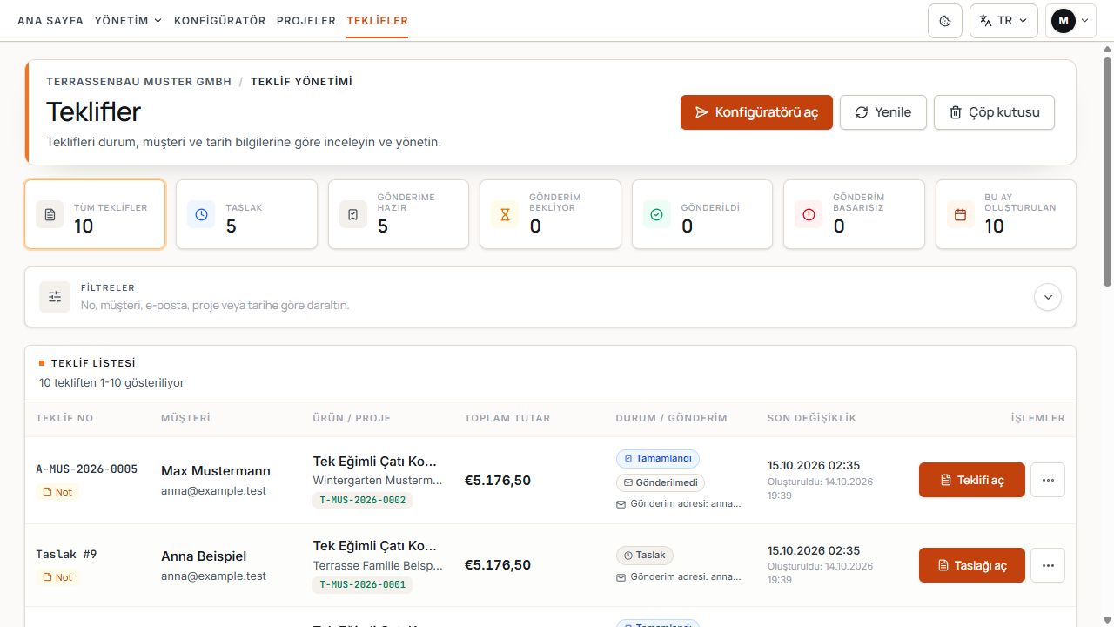This screenshot has width=1114, height=627.
Task: Click the Teklif No column header
Action: (64, 418)
